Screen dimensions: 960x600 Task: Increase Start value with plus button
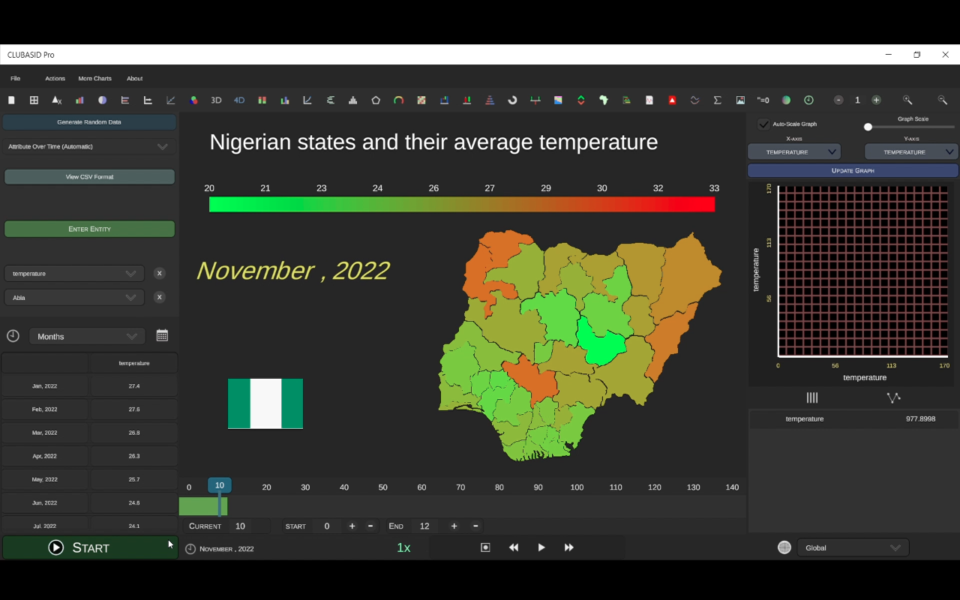click(x=352, y=526)
